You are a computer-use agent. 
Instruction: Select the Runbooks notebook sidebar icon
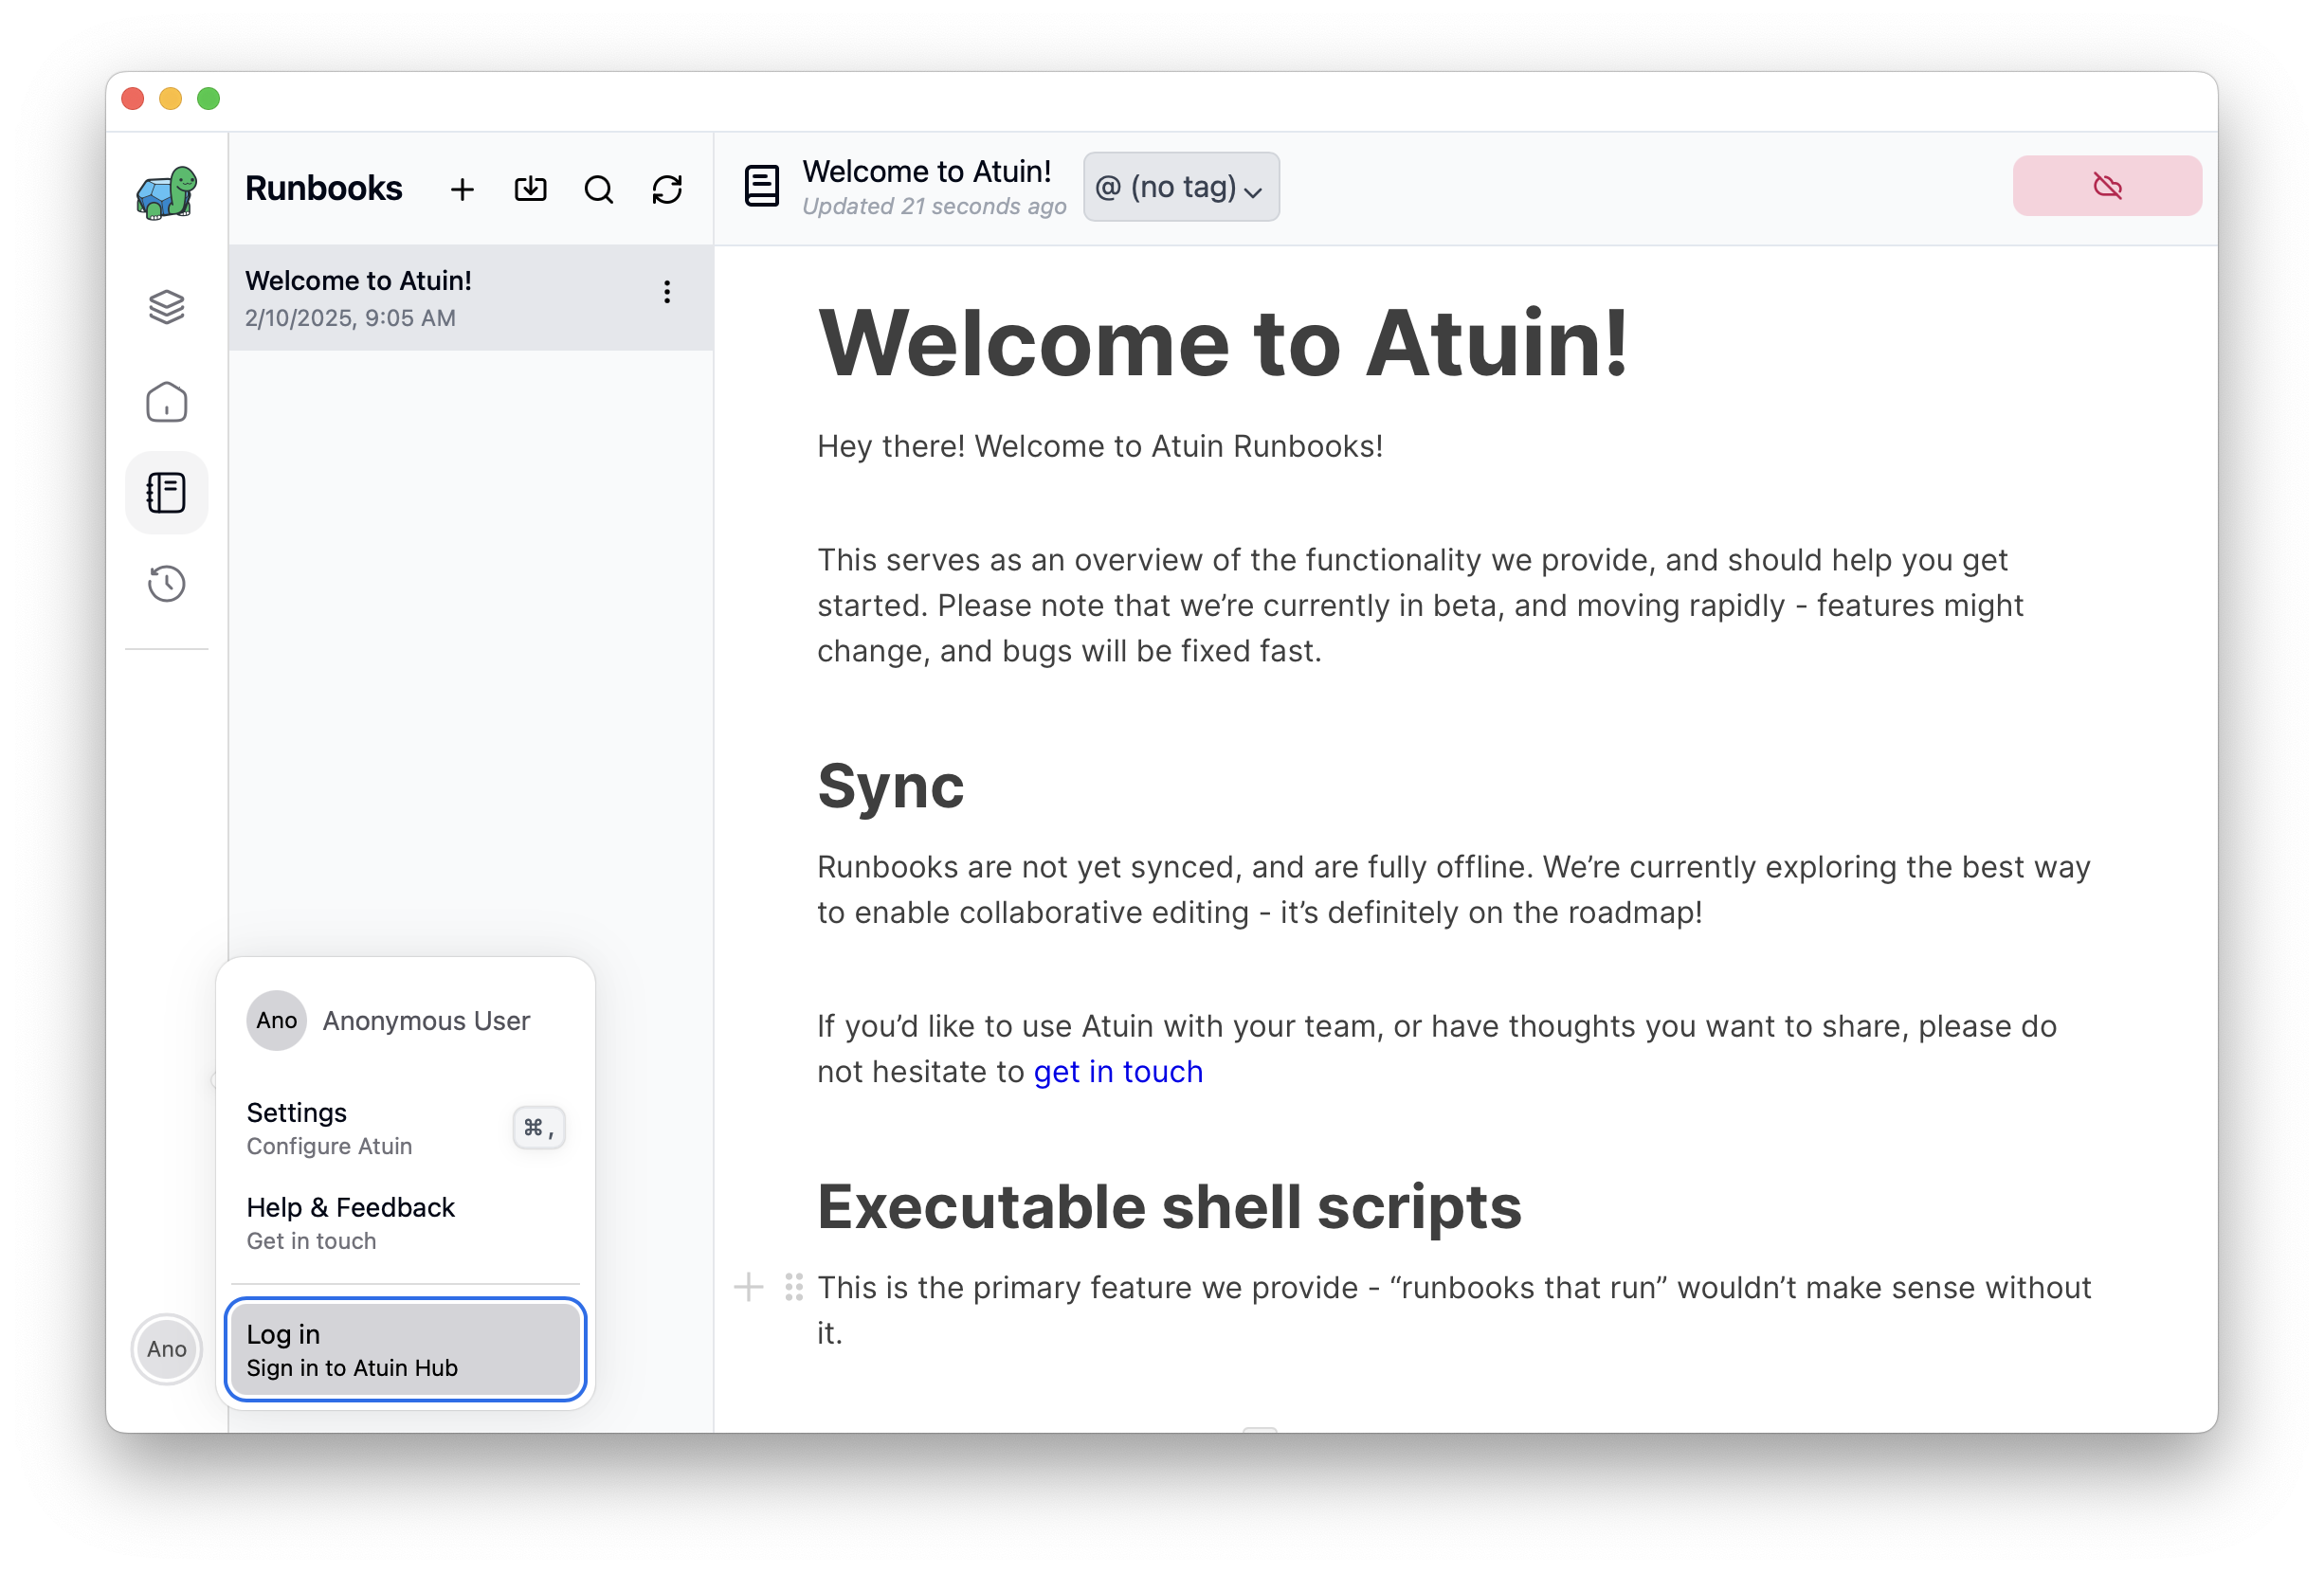coord(166,493)
